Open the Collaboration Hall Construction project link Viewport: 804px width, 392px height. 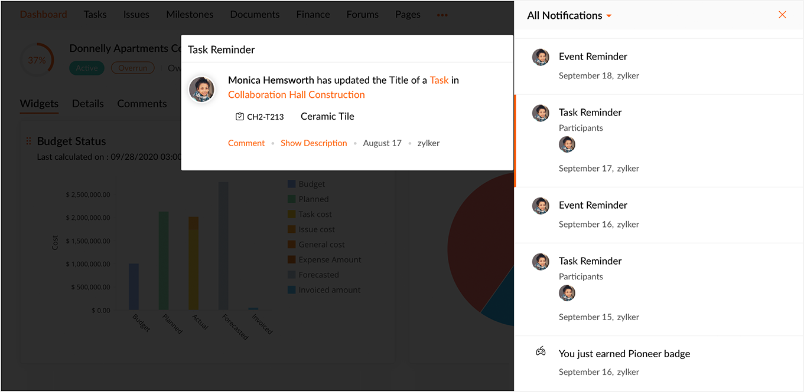(297, 95)
